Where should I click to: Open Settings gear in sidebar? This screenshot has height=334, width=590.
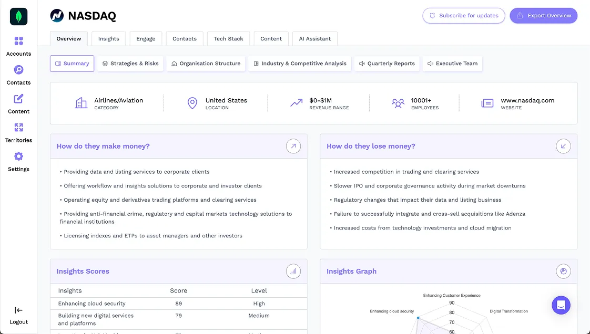(x=18, y=162)
